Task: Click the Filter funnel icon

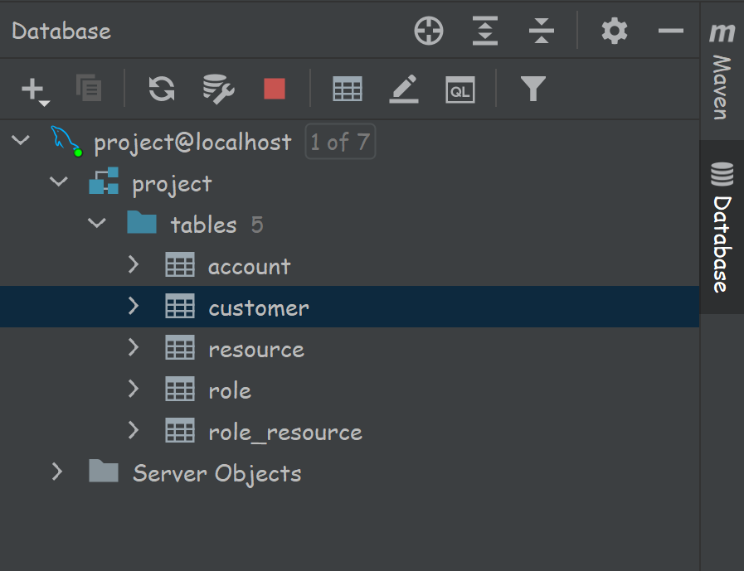Action: coord(532,88)
